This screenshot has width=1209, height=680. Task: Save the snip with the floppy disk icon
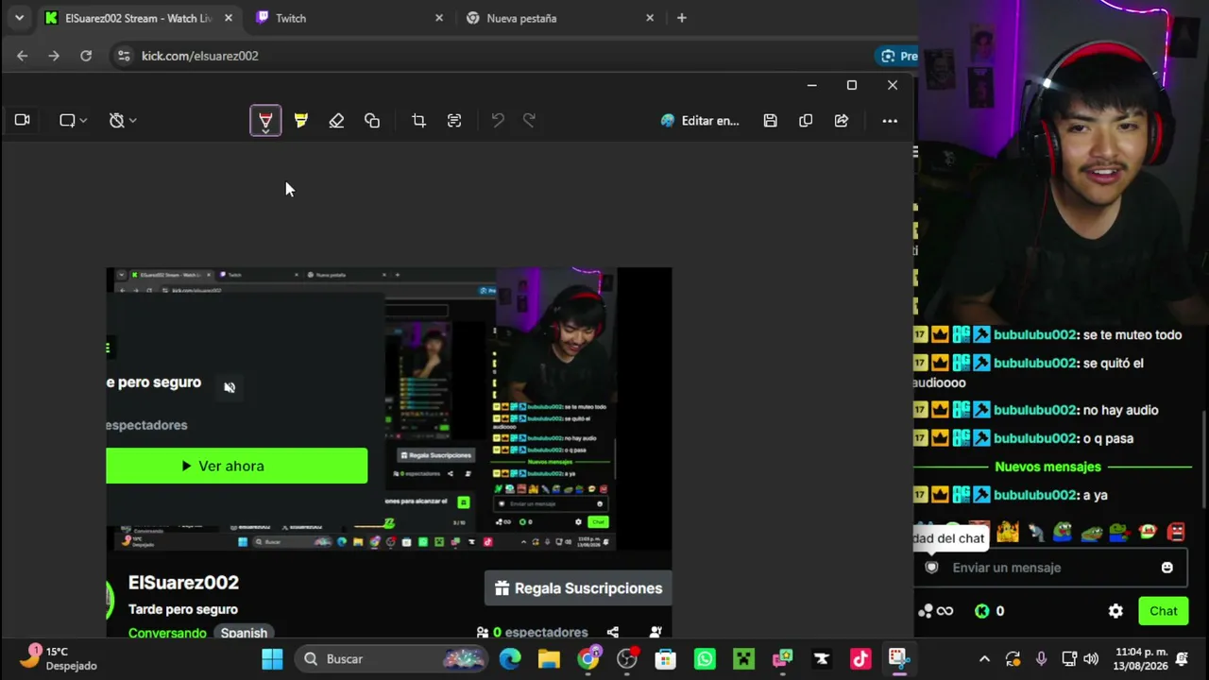click(x=771, y=121)
